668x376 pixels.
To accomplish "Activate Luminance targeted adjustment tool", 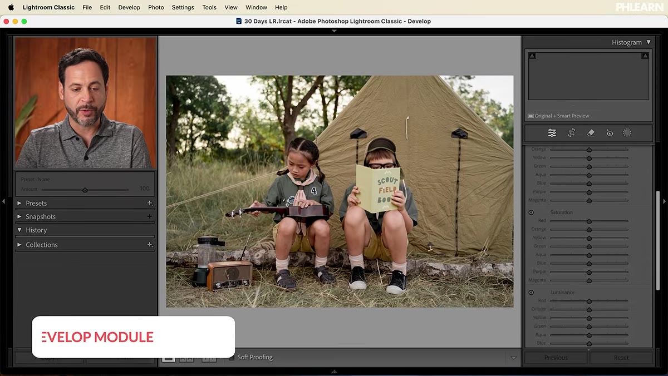I will click(531, 293).
